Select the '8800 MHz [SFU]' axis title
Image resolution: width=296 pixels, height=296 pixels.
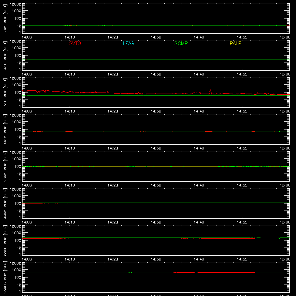point(5,240)
